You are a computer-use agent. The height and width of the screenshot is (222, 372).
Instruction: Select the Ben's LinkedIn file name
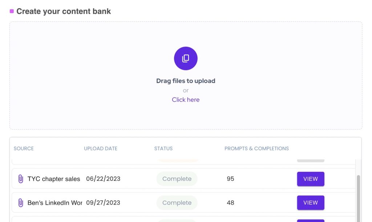click(x=55, y=203)
